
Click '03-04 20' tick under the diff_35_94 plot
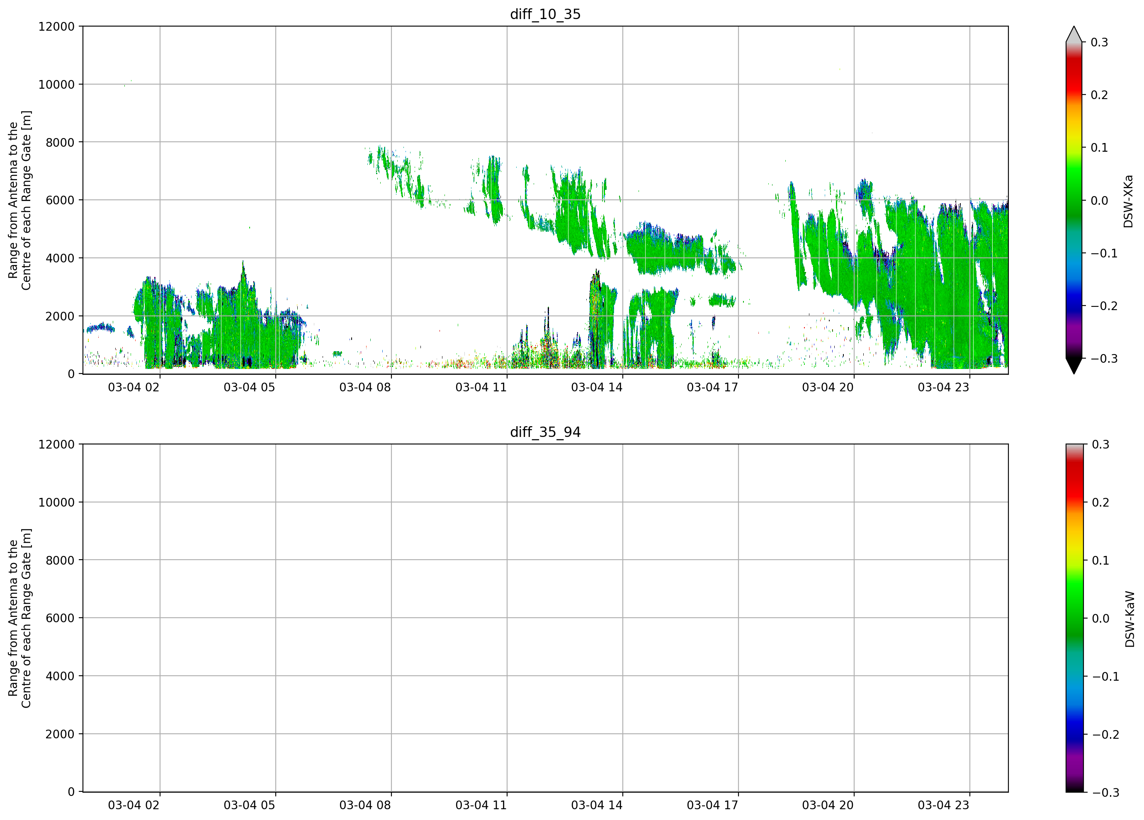[828, 805]
